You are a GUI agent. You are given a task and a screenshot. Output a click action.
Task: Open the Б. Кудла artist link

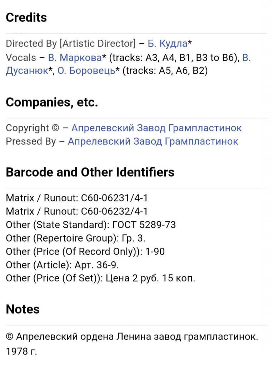point(167,44)
